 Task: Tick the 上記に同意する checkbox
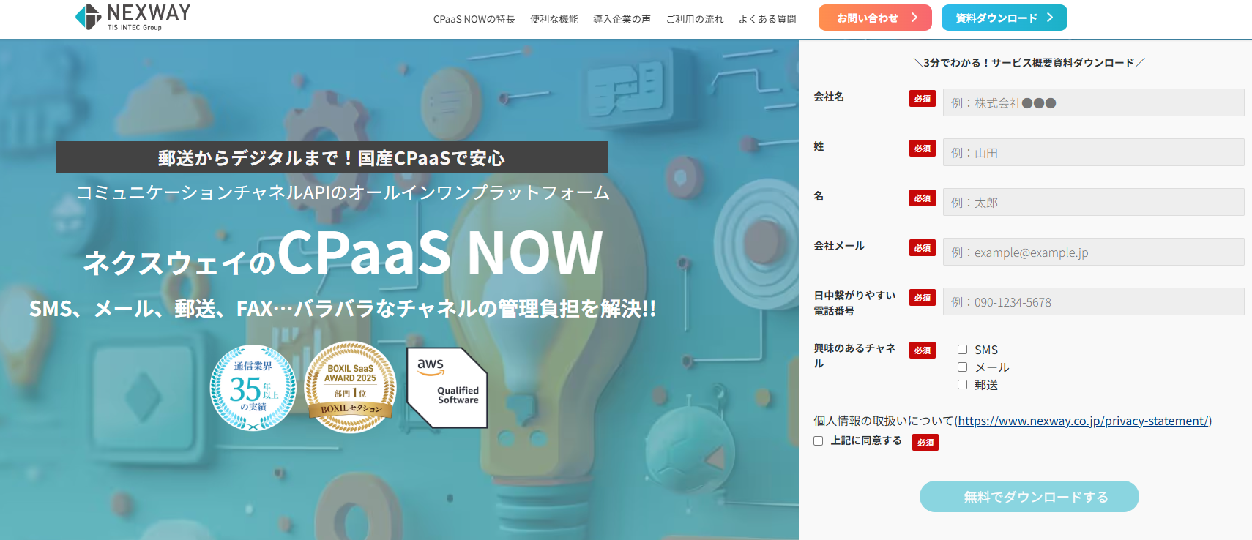click(819, 440)
